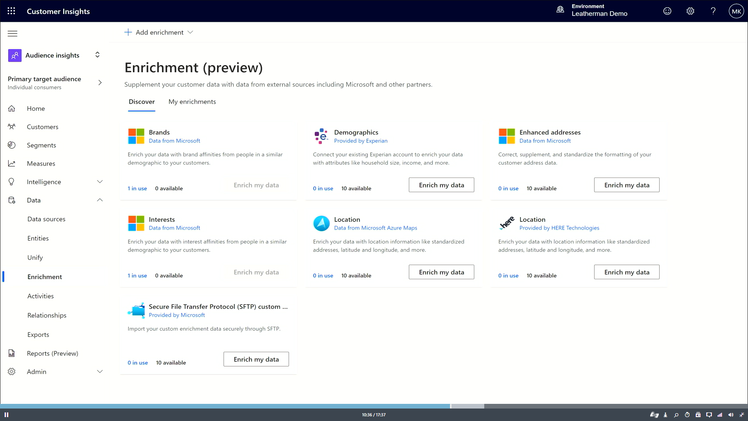
Task: Open the help question mark icon
Action: coord(713,11)
